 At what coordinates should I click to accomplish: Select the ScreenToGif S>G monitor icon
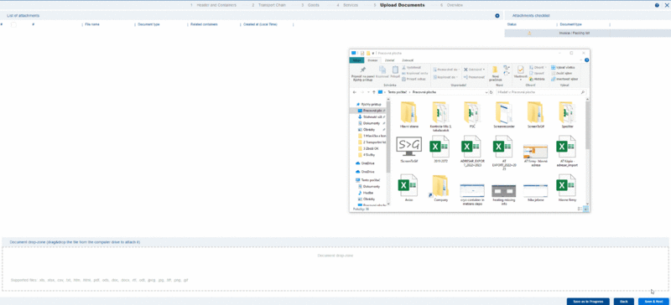tap(408, 147)
